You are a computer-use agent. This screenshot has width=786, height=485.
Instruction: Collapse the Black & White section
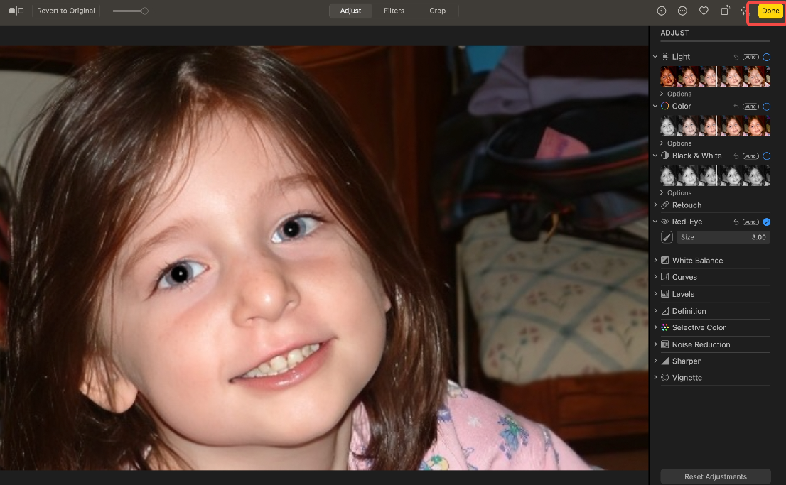coord(655,156)
